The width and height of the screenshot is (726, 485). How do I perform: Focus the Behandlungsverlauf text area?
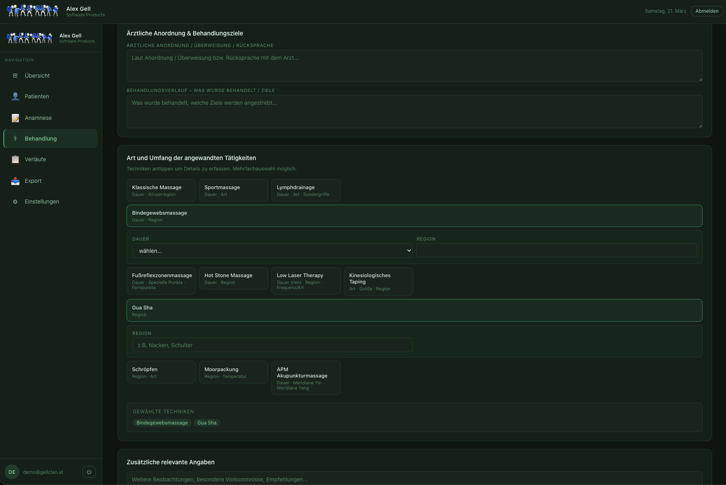(x=414, y=111)
